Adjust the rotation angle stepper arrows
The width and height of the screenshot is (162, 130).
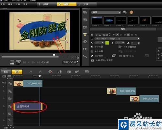139,43
